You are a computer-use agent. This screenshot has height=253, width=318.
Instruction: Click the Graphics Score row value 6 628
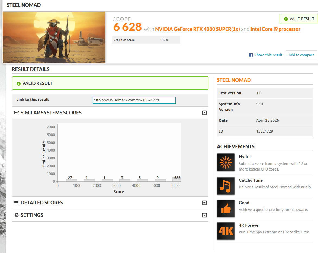click(x=164, y=40)
